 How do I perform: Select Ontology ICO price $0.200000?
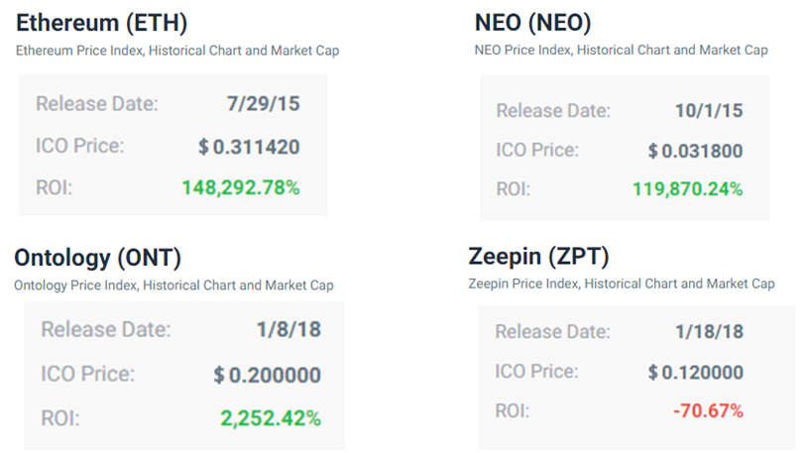pos(268,376)
